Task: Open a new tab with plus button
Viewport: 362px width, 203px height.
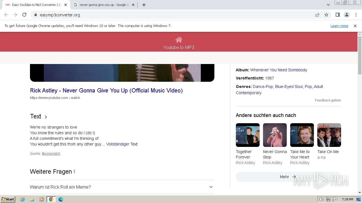Action: coord(144,5)
